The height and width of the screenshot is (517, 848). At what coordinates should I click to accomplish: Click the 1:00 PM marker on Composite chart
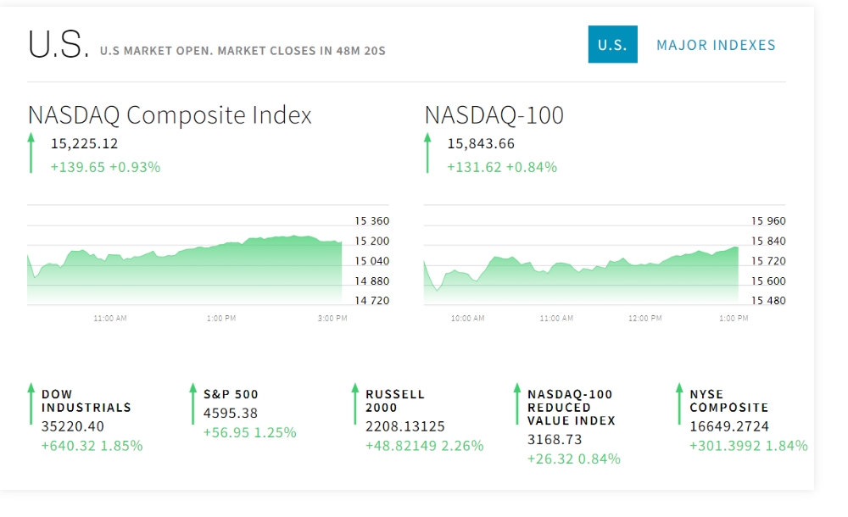[x=221, y=318]
